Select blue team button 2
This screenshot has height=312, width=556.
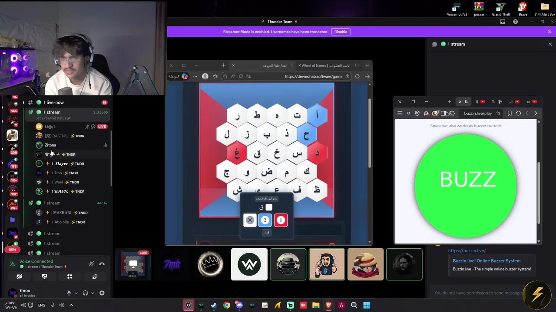[265, 220]
